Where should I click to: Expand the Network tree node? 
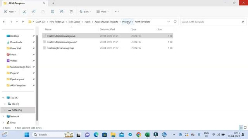point(3,116)
